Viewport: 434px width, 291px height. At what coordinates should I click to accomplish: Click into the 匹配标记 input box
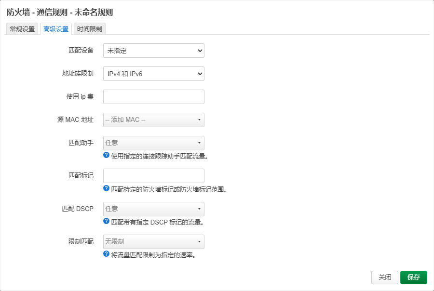coord(153,176)
